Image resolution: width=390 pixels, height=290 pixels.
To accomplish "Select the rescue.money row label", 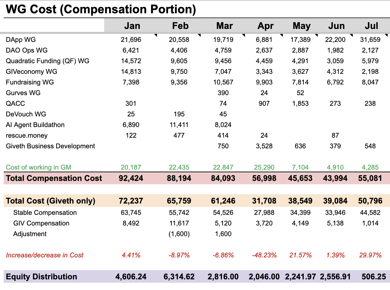I will pyautogui.click(x=27, y=135).
